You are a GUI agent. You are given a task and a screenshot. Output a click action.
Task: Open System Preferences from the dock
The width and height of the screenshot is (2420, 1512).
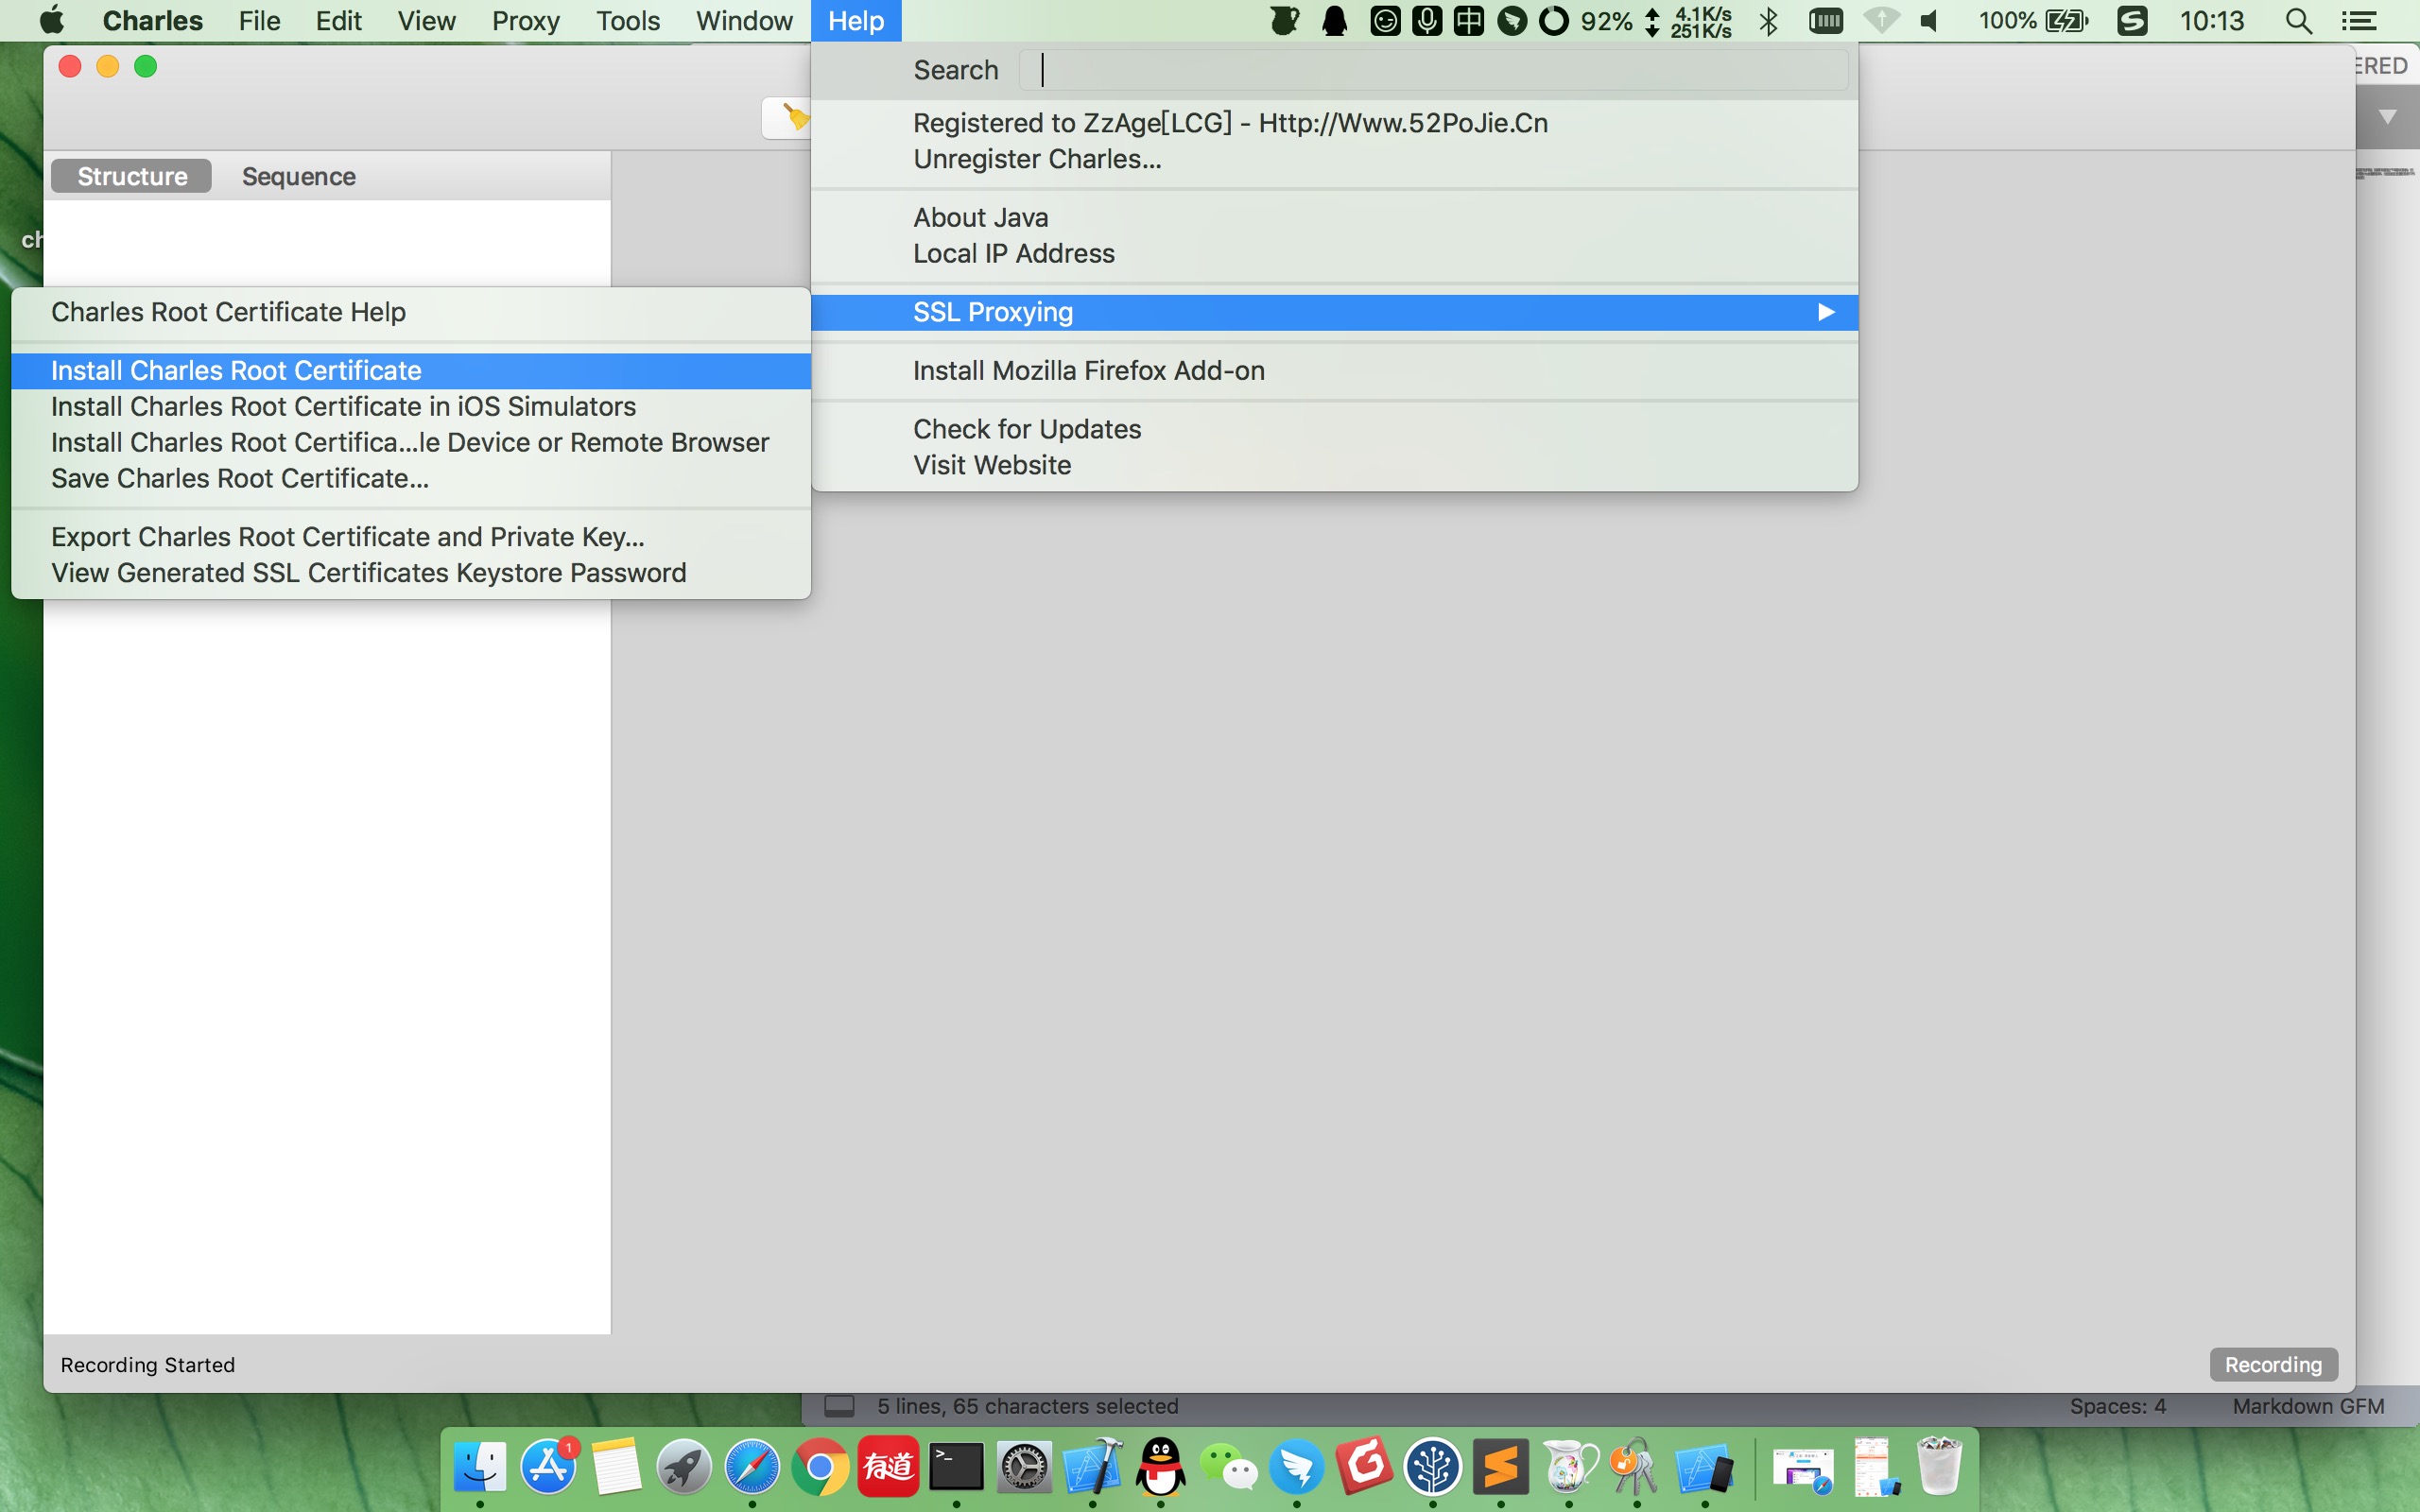point(1024,1467)
